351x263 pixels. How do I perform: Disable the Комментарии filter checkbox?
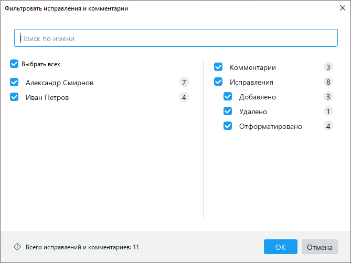pyautogui.click(x=218, y=67)
